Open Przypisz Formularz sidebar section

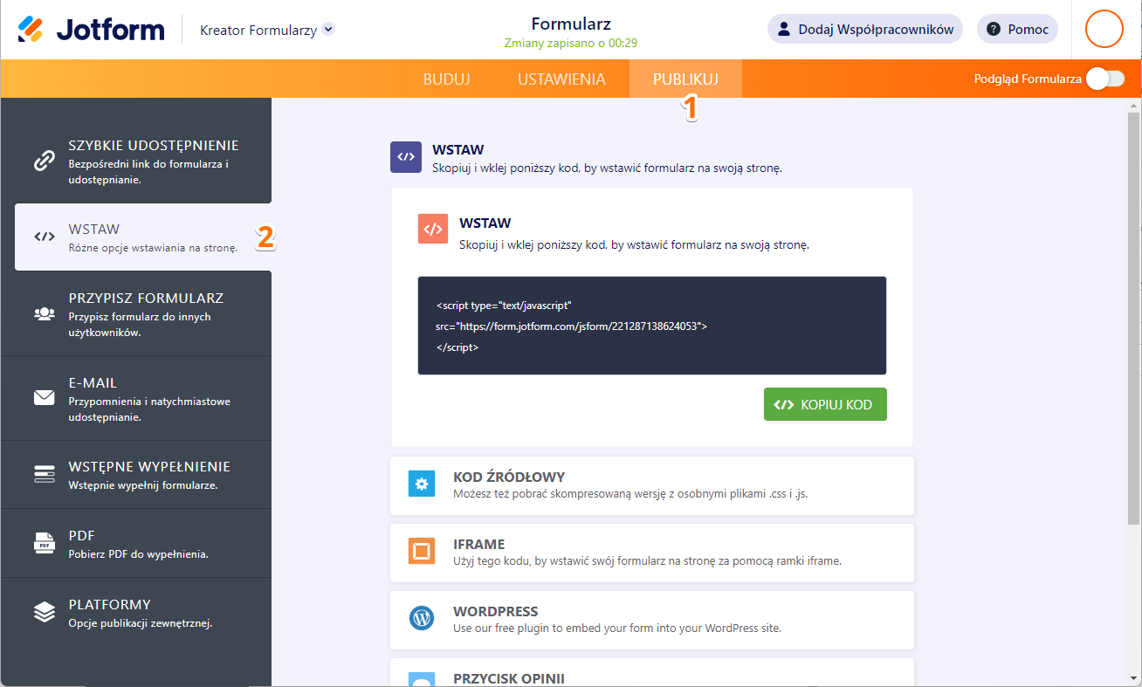[x=136, y=314]
